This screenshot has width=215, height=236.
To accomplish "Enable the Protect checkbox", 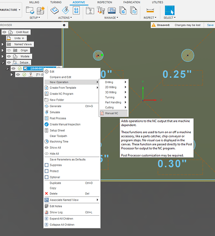I will (47, 171).
